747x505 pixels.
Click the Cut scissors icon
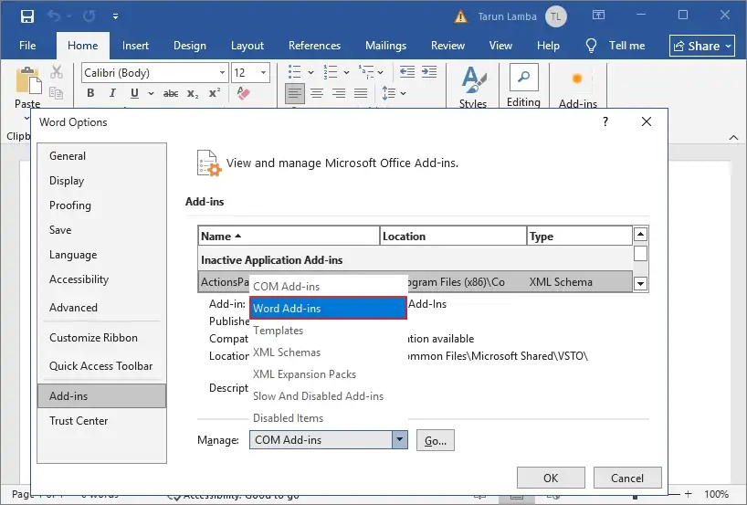coord(57,72)
